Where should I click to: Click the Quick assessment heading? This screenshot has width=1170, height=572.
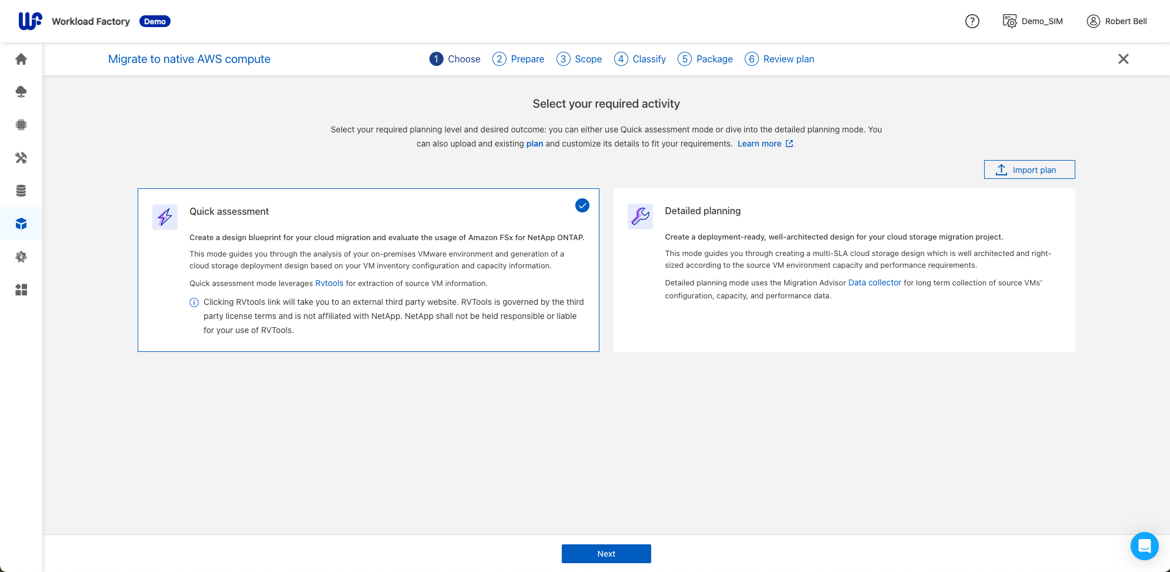click(229, 211)
